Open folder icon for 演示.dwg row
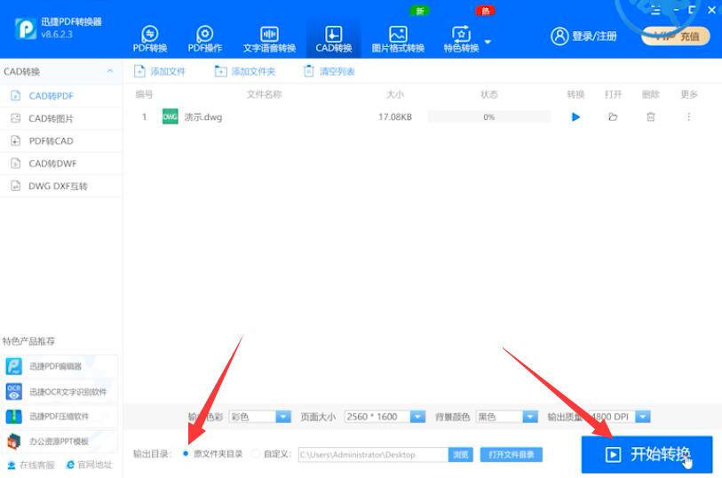 tap(613, 117)
